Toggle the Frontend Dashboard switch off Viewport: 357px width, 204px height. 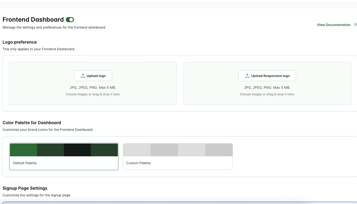(x=70, y=20)
